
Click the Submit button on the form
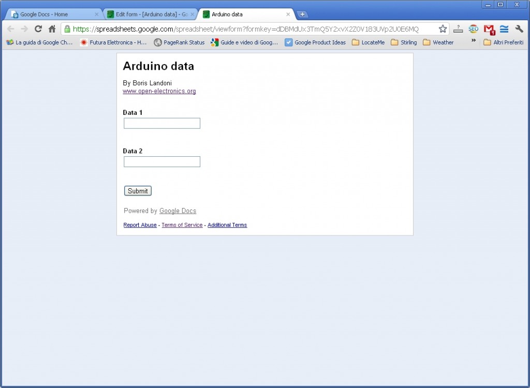(137, 190)
